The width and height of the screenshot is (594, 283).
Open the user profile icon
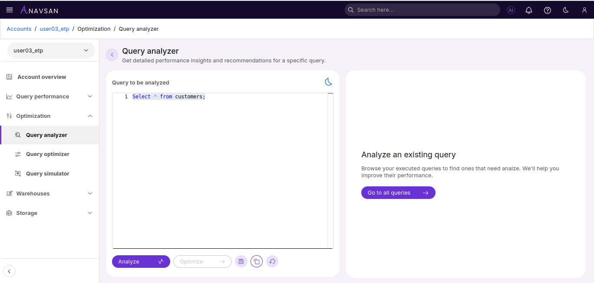click(x=584, y=10)
